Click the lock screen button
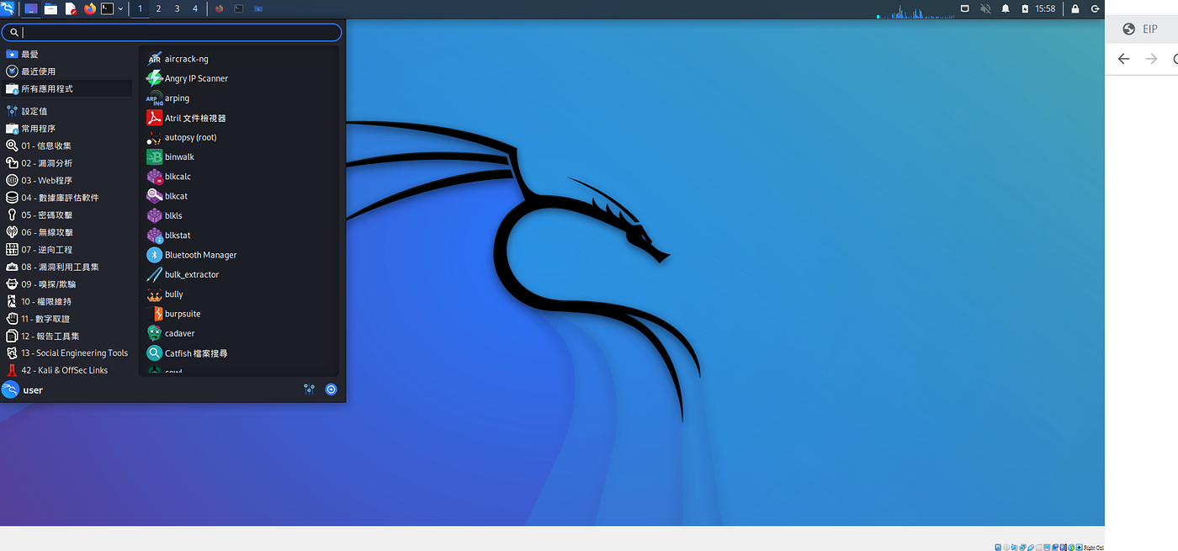The width and height of the screenshot is (1178, 551). 1074,8
